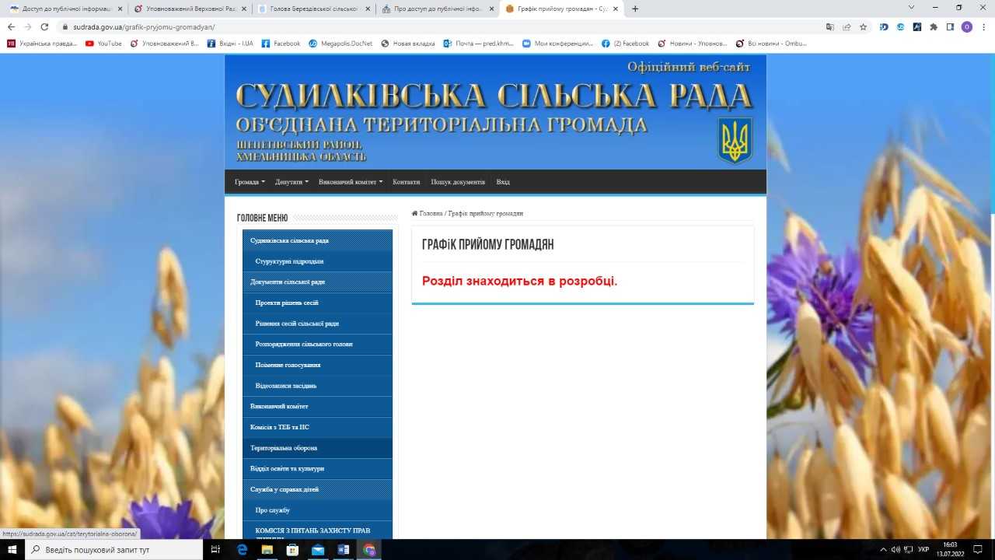The height and width of the screenshot is (560, 995).
Task: Bookmark this page with the star icon
Action: 863,26
